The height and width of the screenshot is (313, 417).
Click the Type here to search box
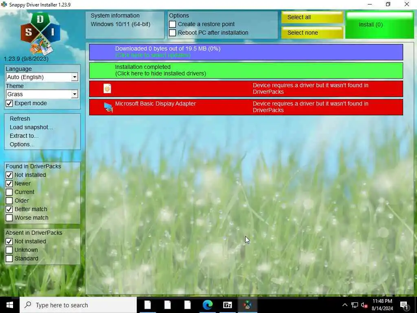tap(78, 305)
